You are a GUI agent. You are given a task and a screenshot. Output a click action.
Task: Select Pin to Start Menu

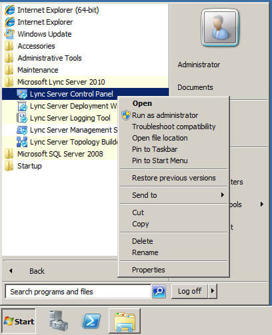tap(160, 161)
